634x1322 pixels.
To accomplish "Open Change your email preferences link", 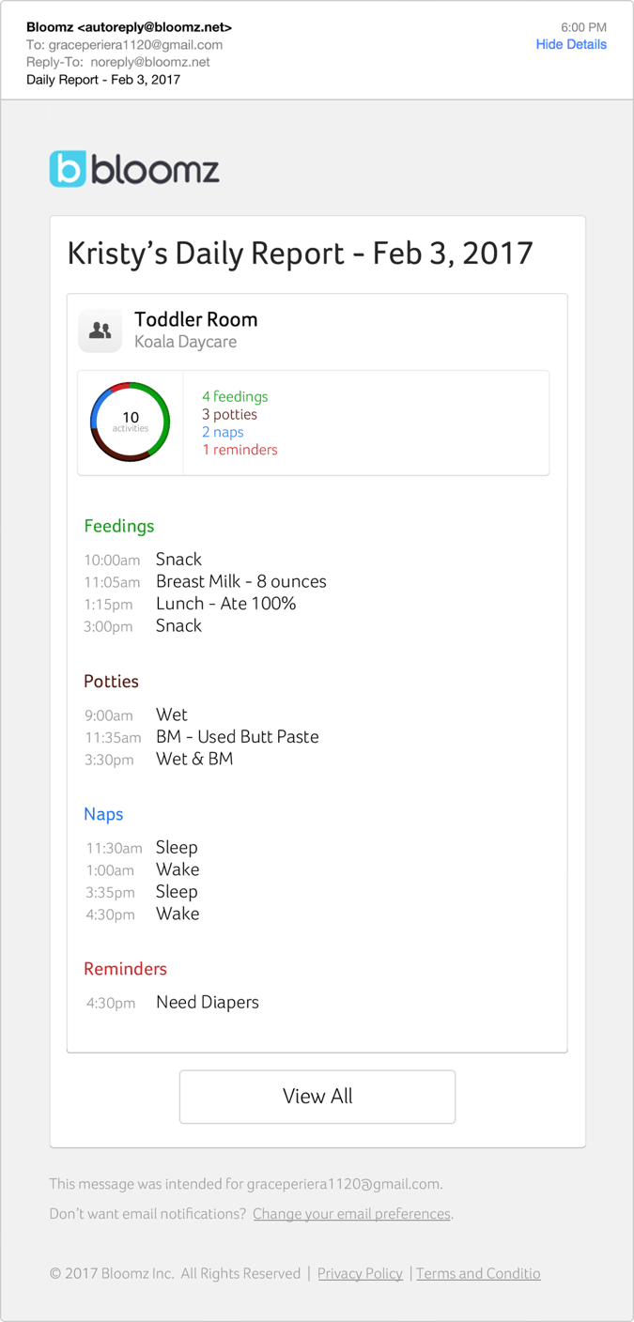I will point(351,1213).
